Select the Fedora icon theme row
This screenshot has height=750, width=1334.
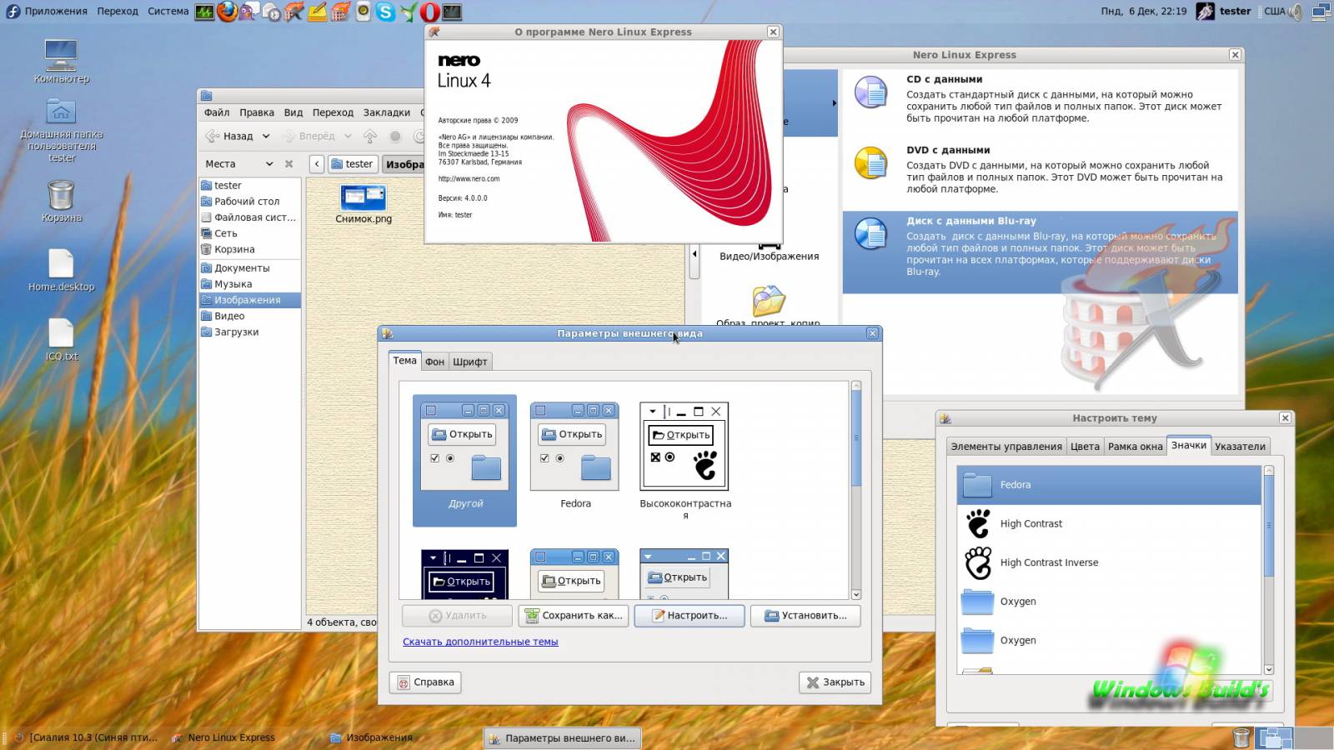[x=1109, y=485]
